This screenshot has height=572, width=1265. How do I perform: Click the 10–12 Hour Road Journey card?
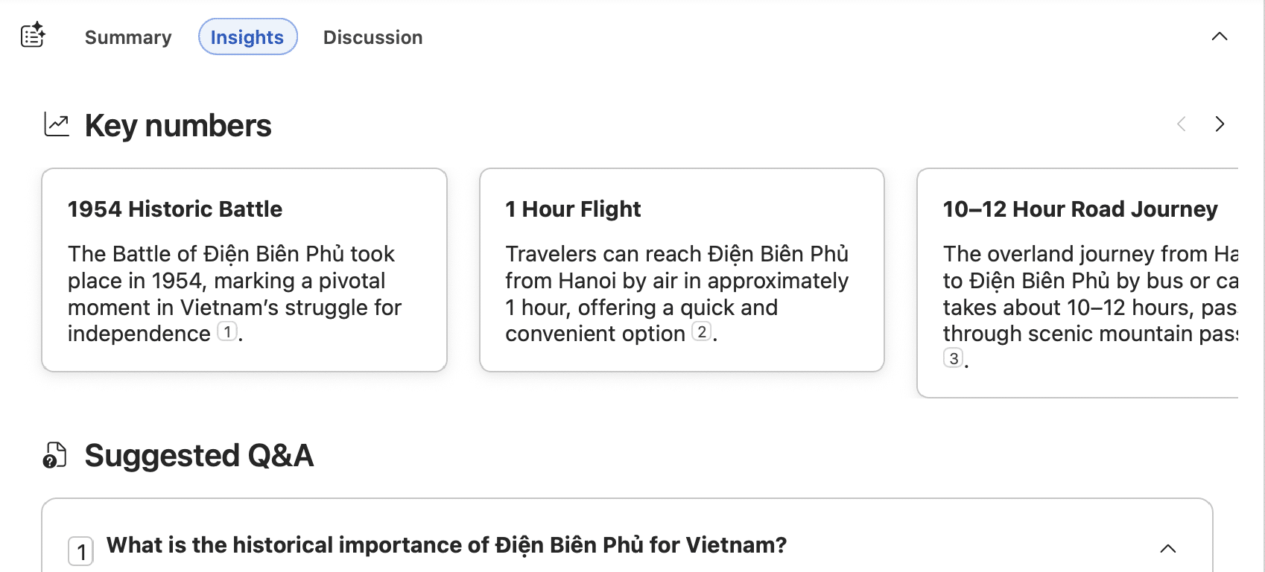1077,283
